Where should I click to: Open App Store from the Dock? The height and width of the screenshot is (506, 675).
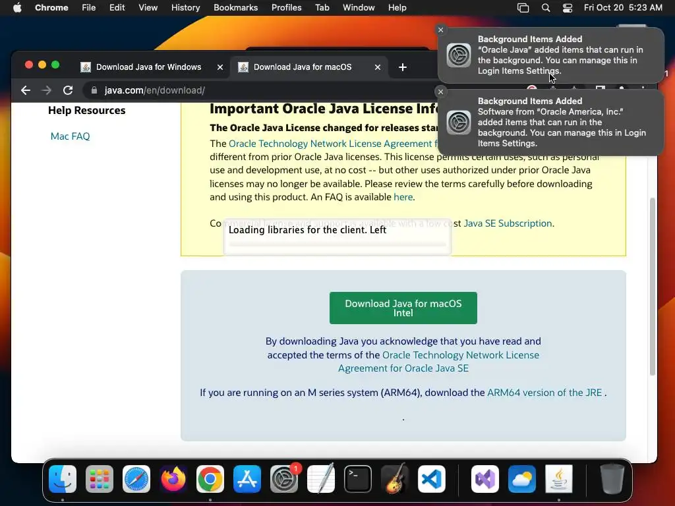[247, 479]
